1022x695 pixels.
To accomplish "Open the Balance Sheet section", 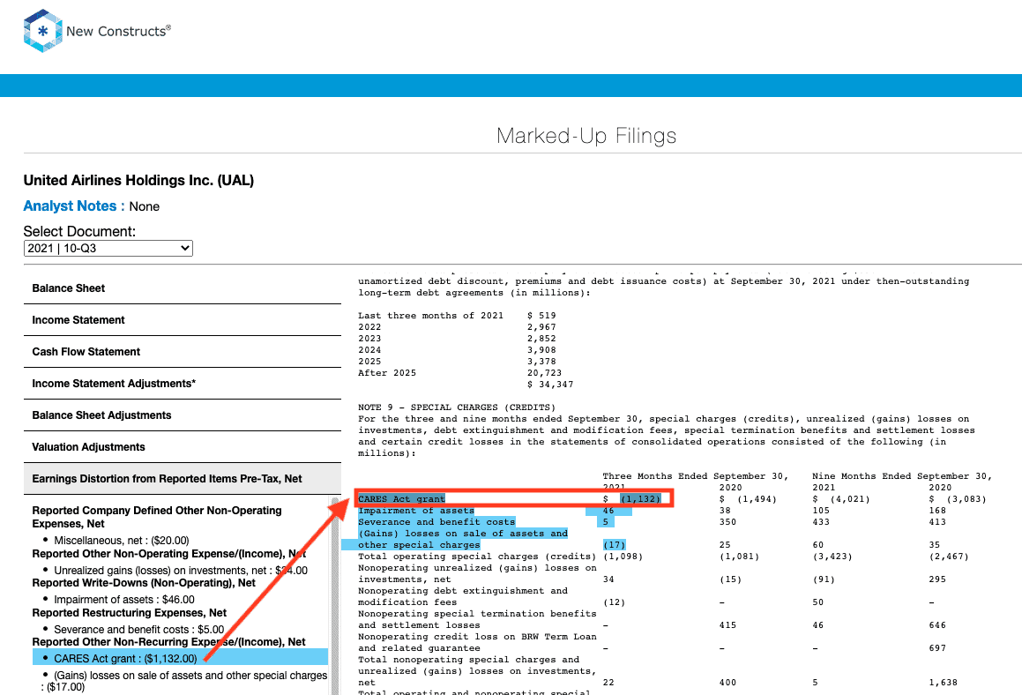I will [x=183, y=288].
